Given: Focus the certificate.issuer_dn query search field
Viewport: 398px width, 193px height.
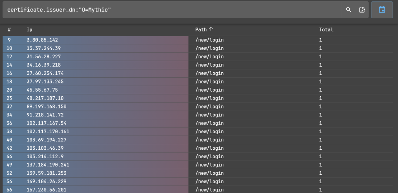Looking at the screenshot, I should (x=171, y=10).
